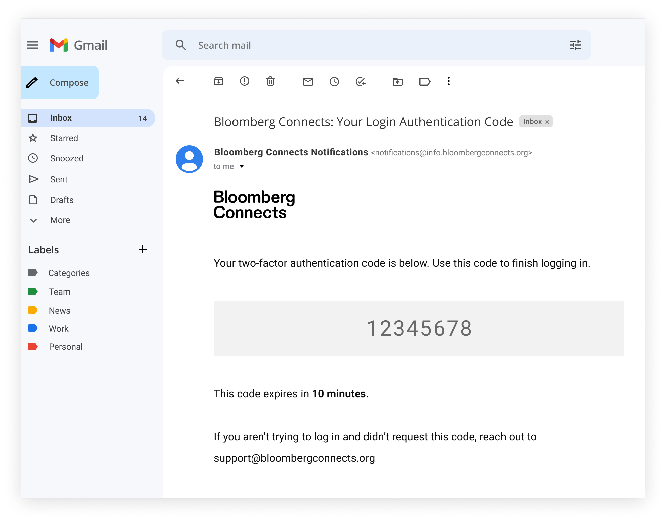Open the Snoozed folder

pos(67,158)
